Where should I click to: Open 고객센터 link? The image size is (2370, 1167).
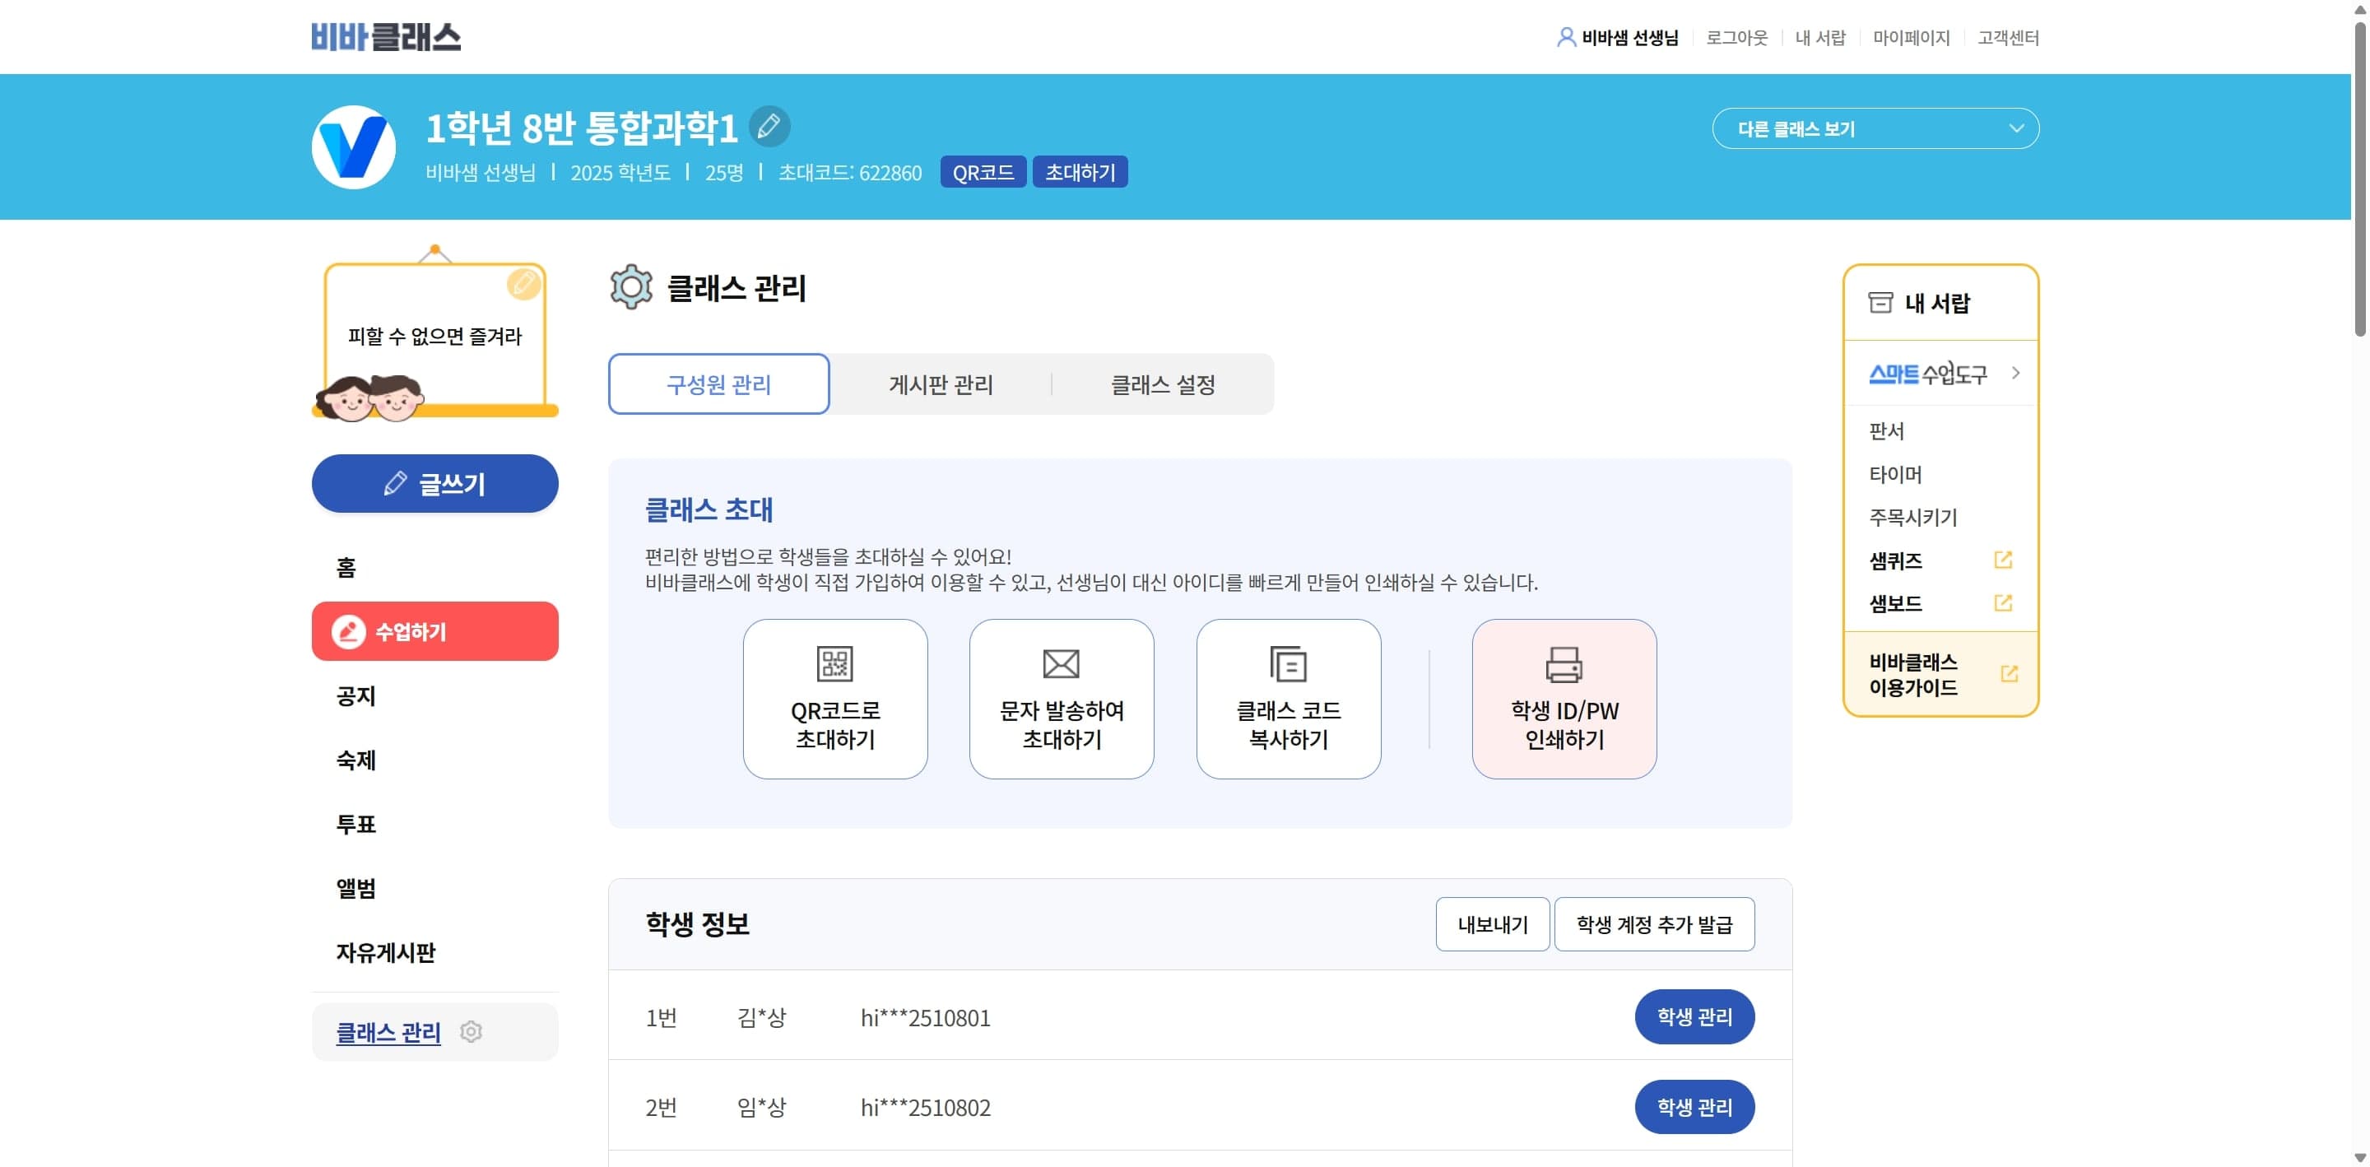pyautogui.click(x=2009, y=38)
